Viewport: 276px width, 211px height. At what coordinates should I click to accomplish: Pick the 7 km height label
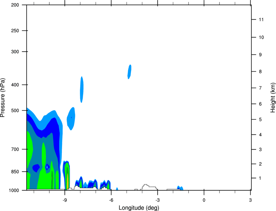[260, 88]
